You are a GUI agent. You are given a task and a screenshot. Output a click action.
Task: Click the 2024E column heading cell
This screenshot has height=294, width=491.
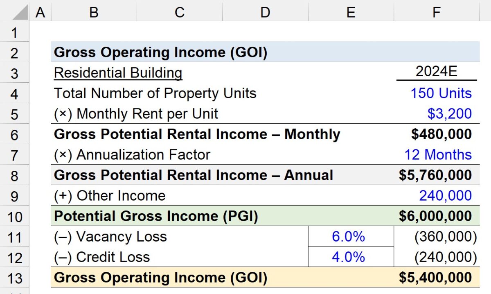pyautogui.click(x=436, y=73)
